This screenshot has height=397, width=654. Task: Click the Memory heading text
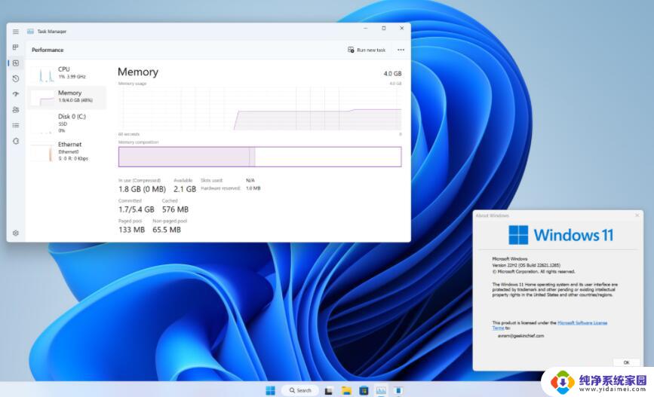tap(138, 72)
